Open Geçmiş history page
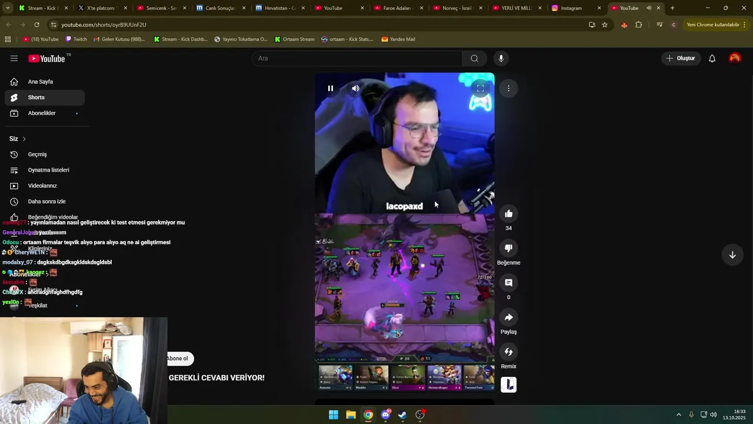 [45, 154]
